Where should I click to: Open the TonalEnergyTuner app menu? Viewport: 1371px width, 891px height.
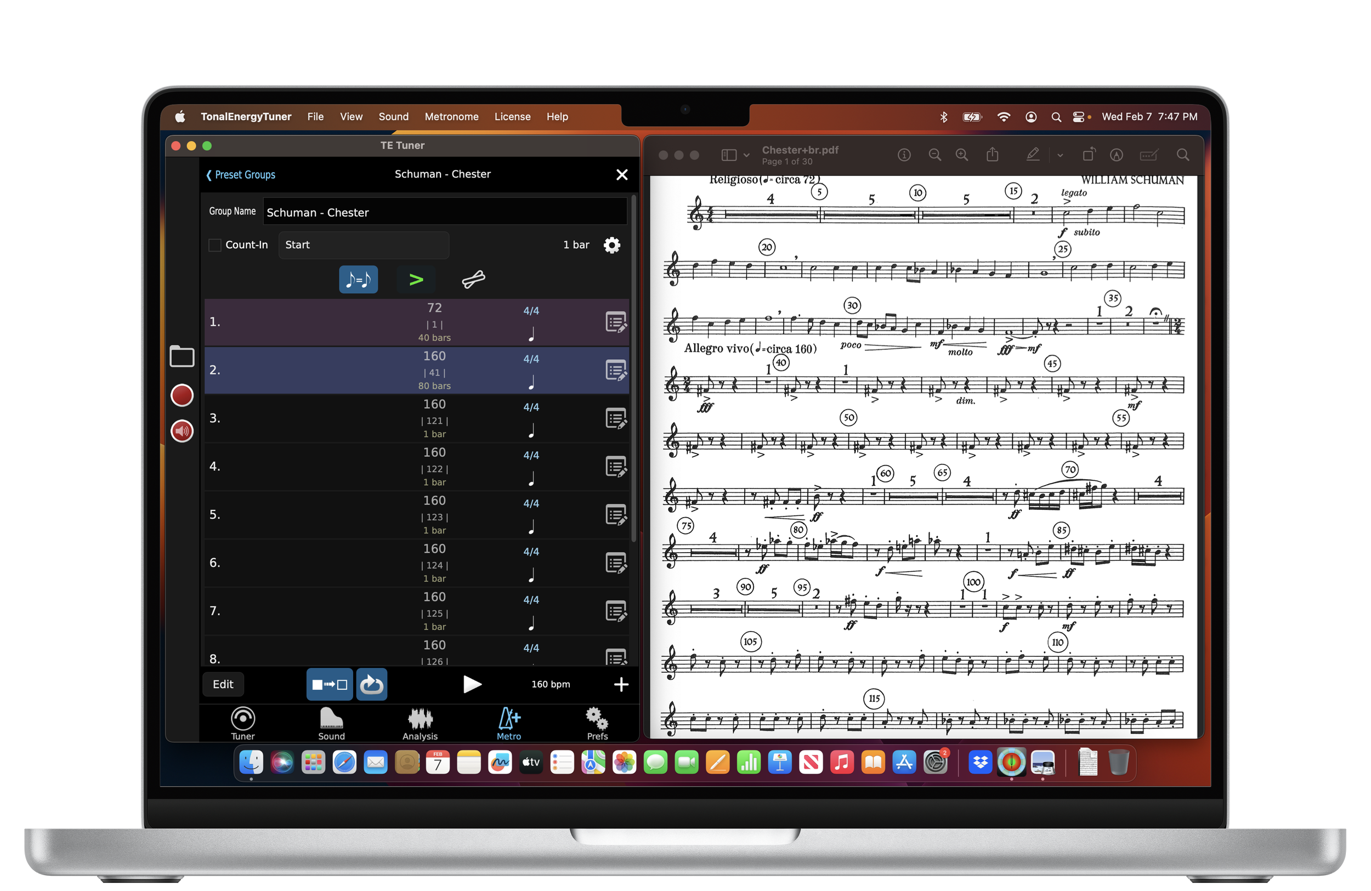click(x=246, y=117)
